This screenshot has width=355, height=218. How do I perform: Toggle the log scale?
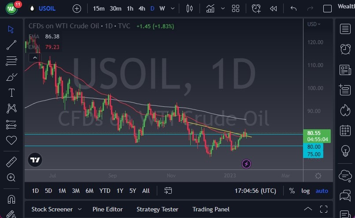tap(305, 191)
